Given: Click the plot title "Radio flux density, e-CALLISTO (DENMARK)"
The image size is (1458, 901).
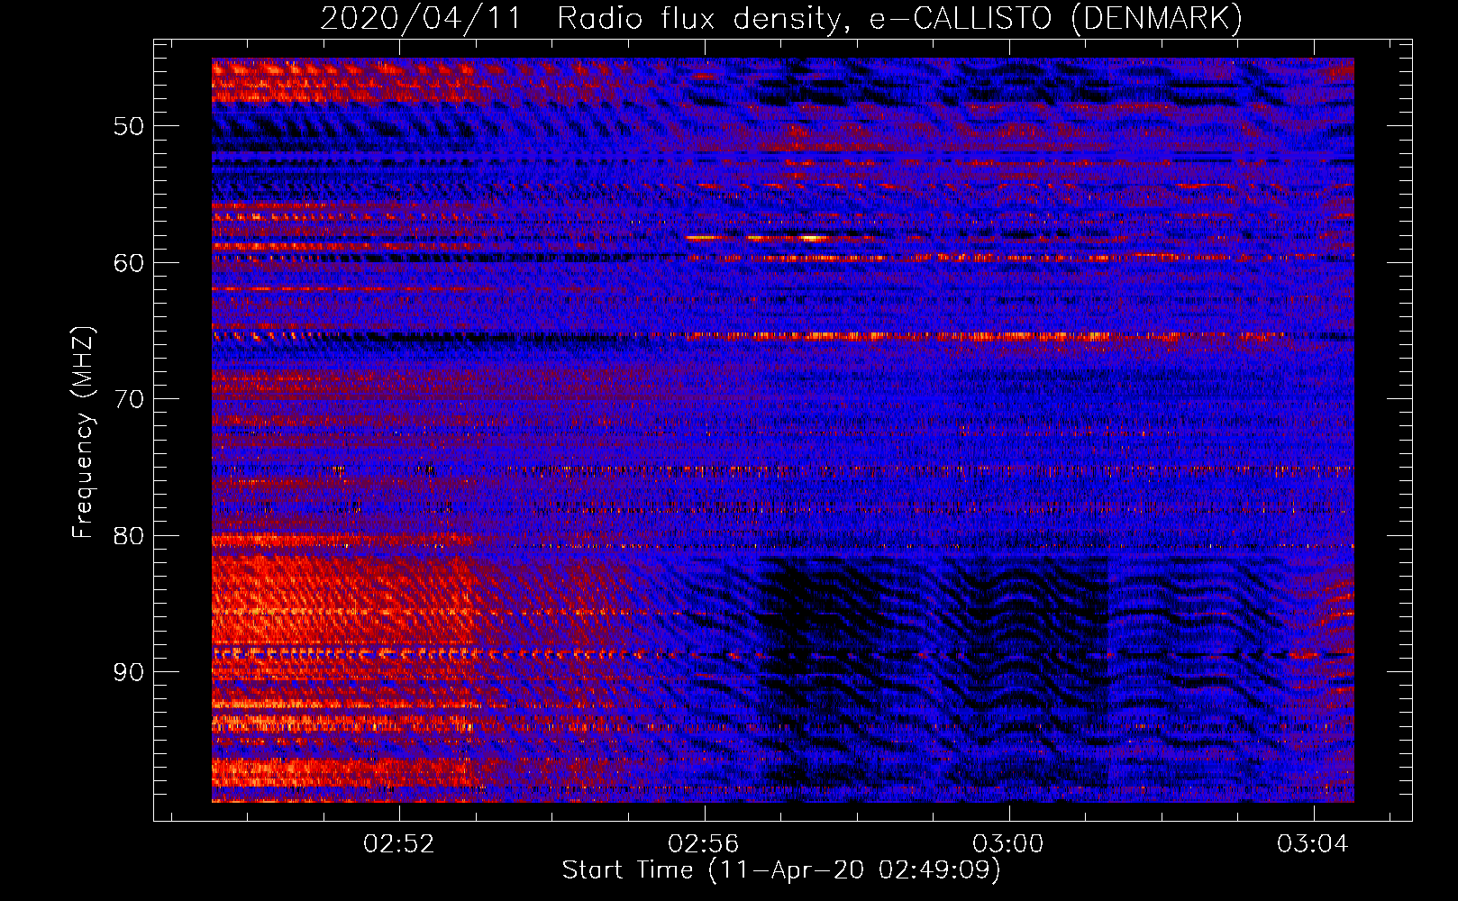Looking at the screenshot, I should tap(899, 19).
